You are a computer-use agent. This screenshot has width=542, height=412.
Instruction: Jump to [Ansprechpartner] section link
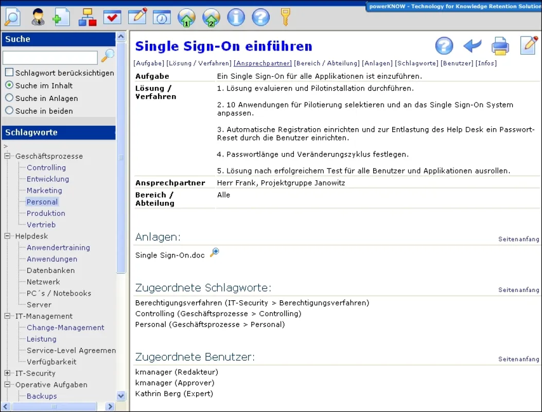(x=263, y=63)
